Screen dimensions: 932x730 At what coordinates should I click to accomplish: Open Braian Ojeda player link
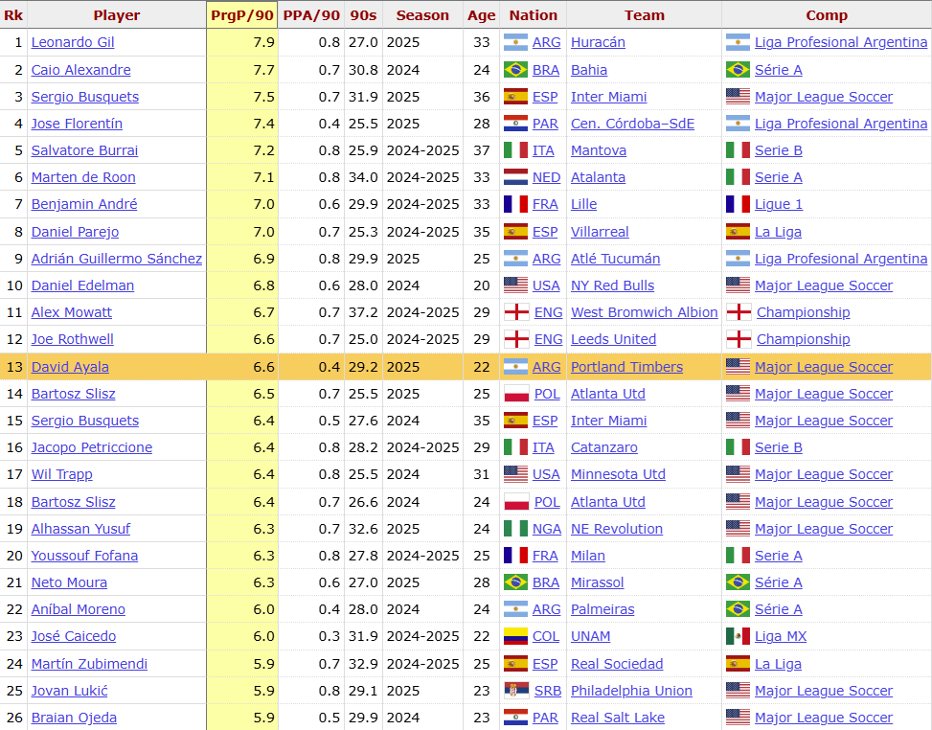74,718
